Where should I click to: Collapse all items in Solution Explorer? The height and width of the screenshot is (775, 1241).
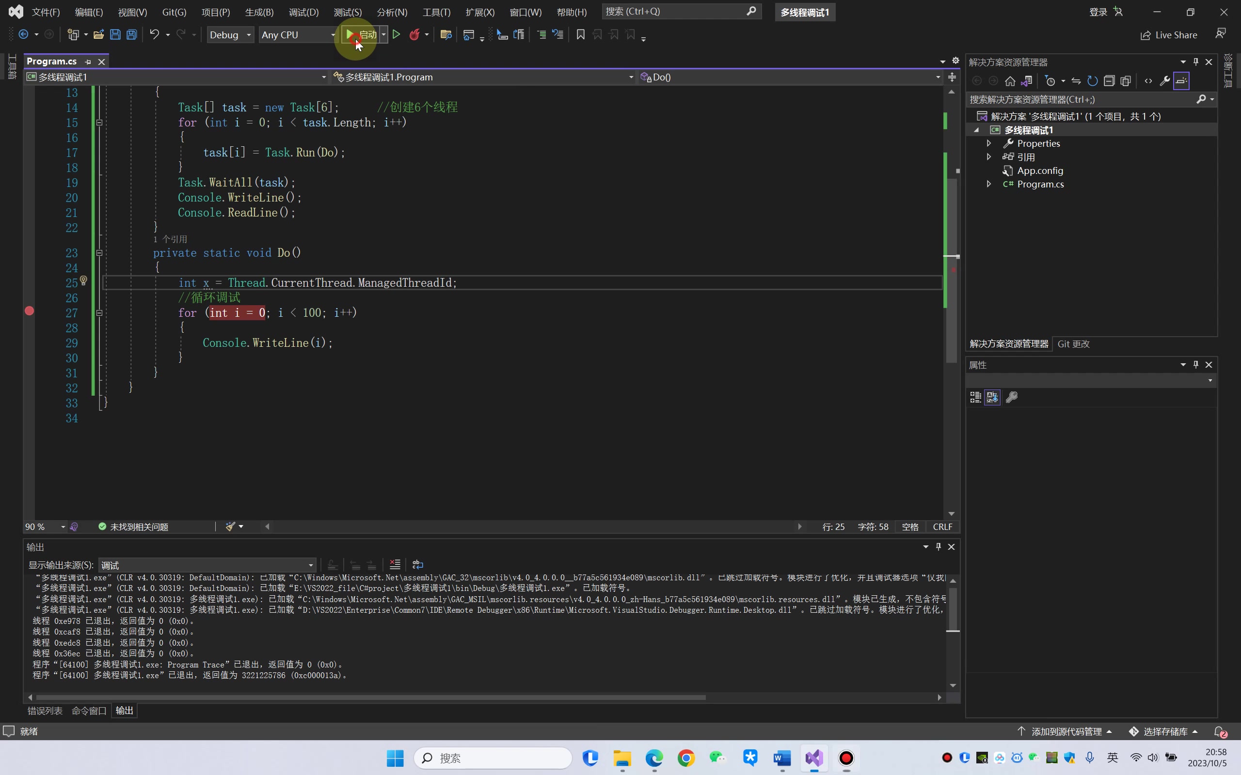1109,81
